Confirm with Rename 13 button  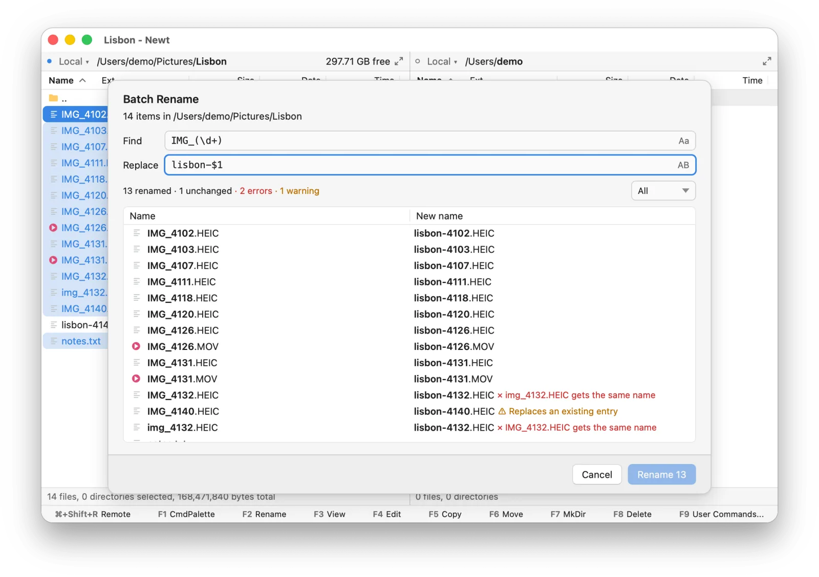click(x=661, y=475)
